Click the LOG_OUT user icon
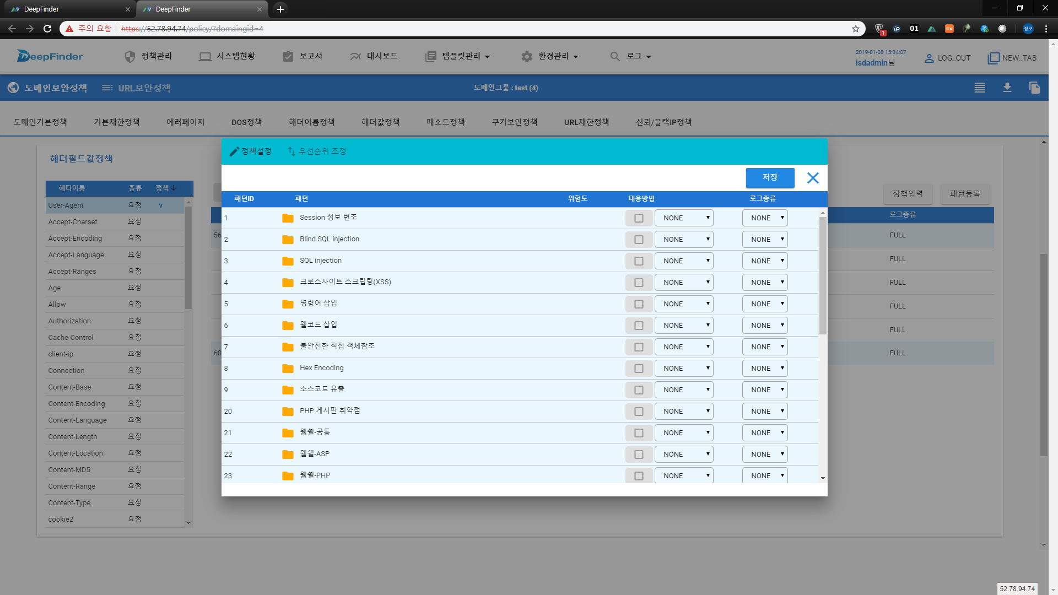This screenshot has height=595, width=1058. point(929,58)
